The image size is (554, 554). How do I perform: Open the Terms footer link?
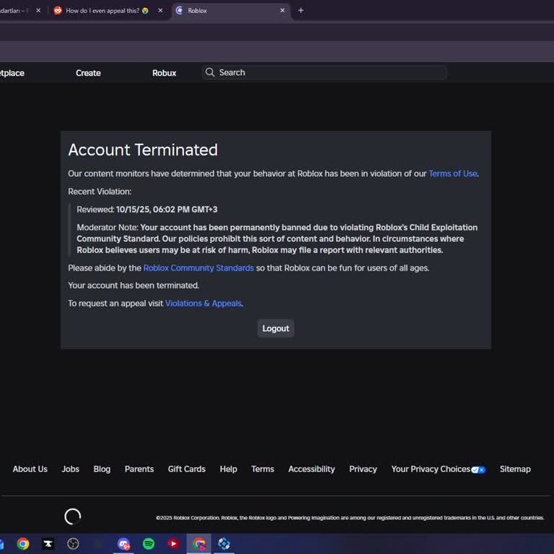click(263, 469)
